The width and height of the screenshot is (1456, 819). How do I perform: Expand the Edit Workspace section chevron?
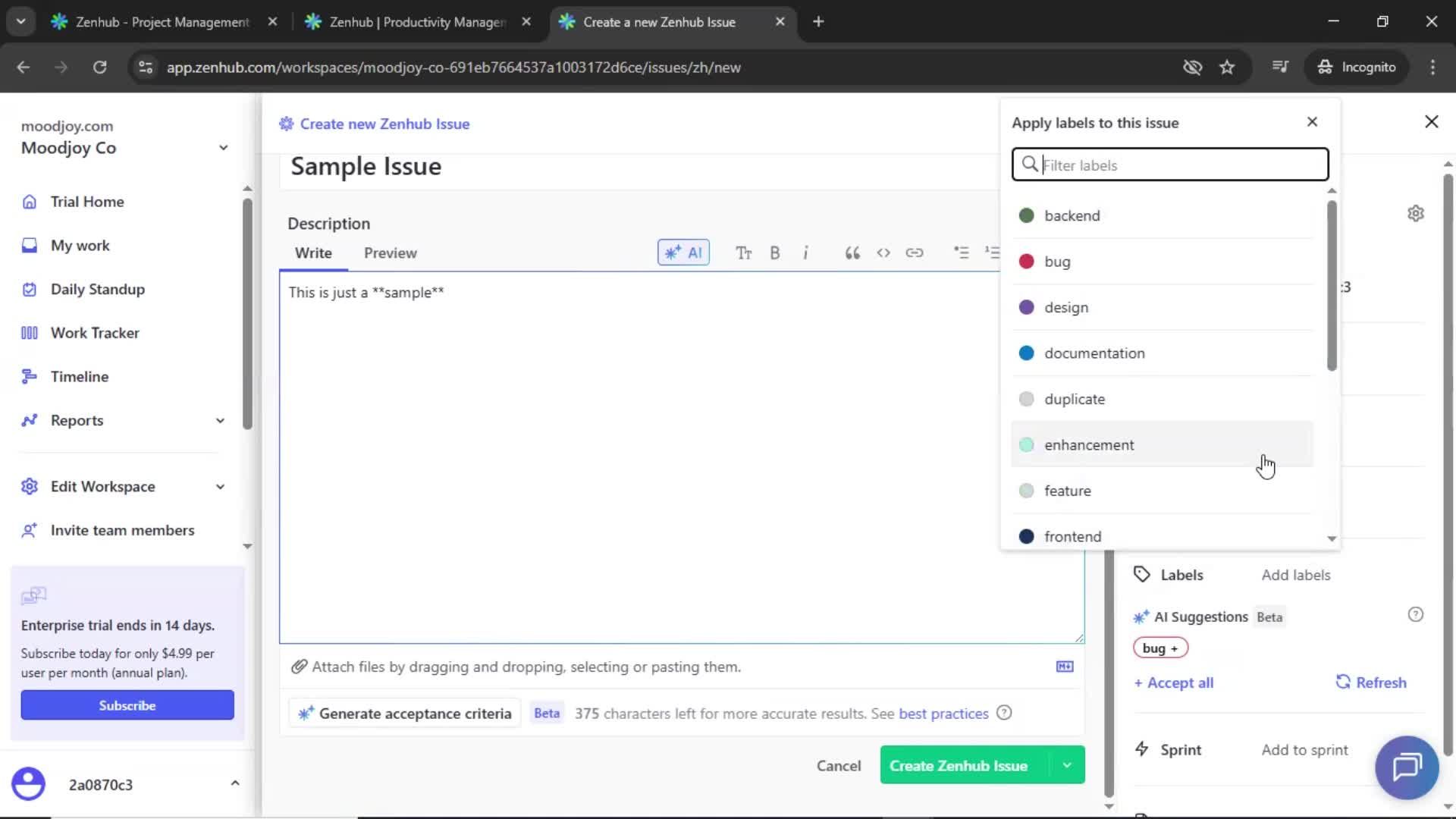[x=219, y=486]
